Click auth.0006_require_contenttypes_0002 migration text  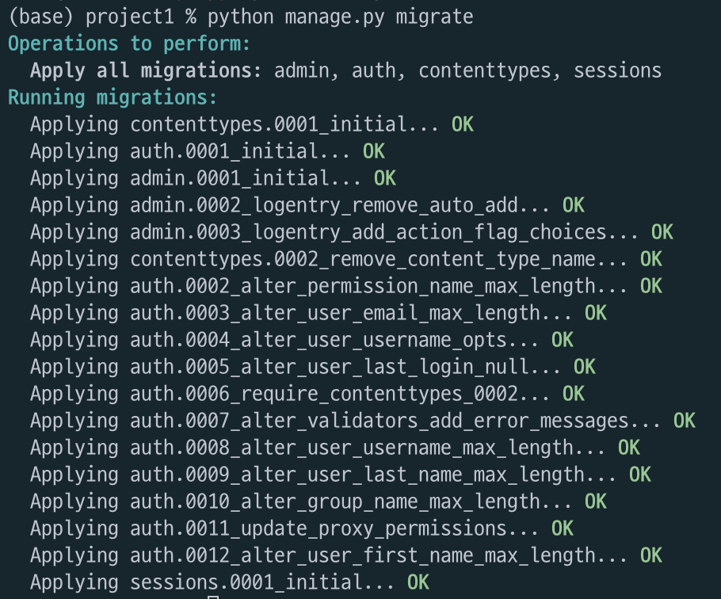pyautogui.click(x=341, y=395)
